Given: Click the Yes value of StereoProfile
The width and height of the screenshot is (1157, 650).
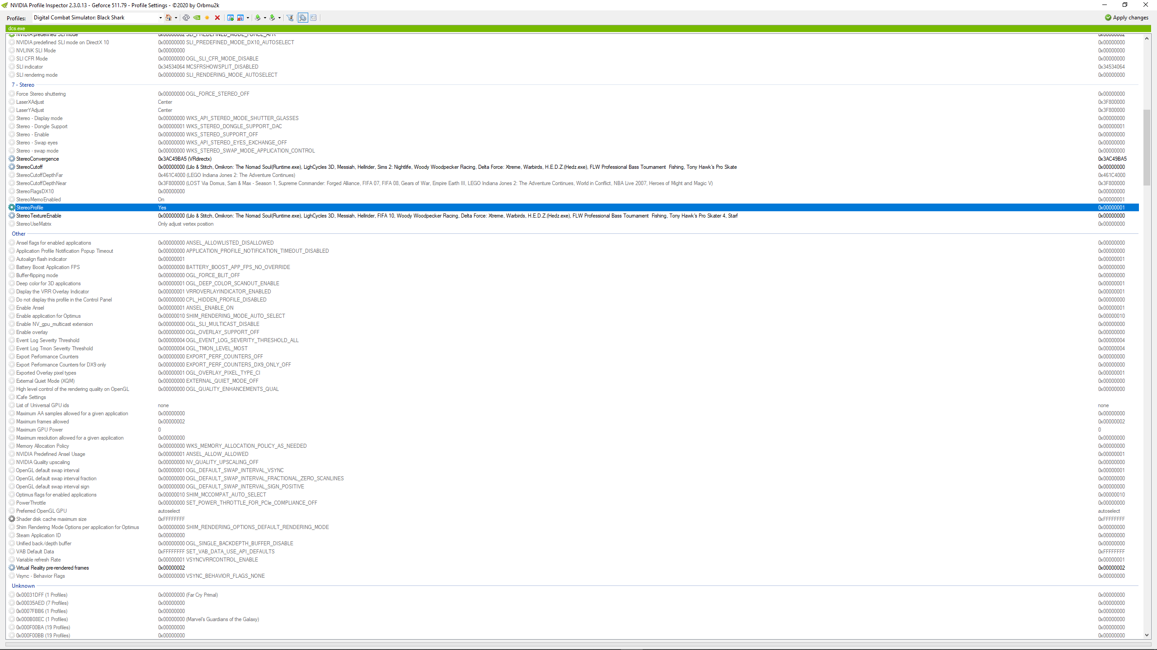Looking at the screenshot, I should (x=162, y=208).
